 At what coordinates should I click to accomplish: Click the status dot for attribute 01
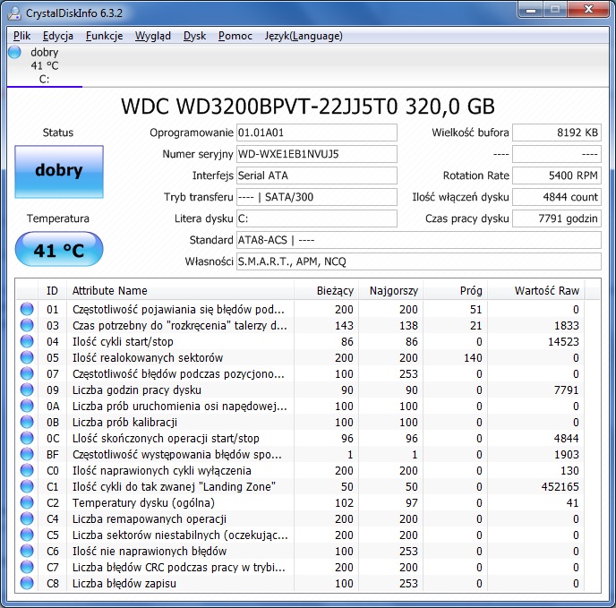pos(27,309)
